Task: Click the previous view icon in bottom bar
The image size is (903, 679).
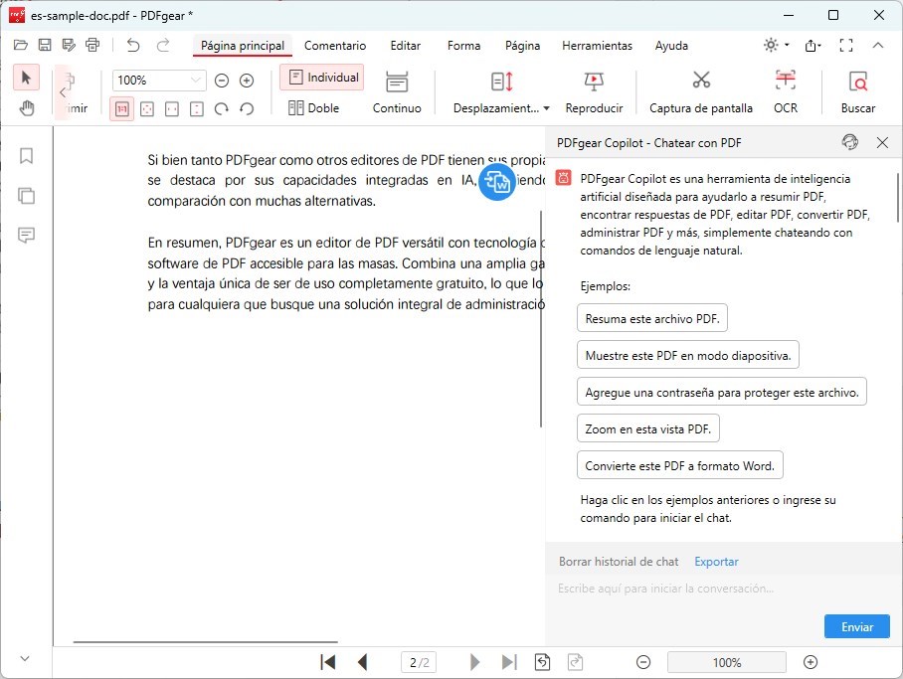Action: point(542,662)
